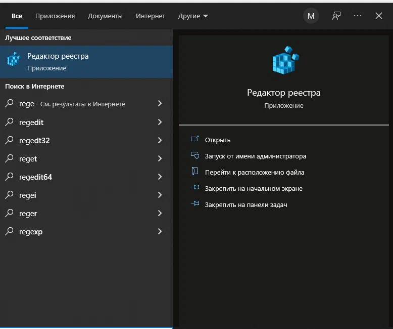
Task: Choose Закрепить на панели задач
Action: click(246, 204)
